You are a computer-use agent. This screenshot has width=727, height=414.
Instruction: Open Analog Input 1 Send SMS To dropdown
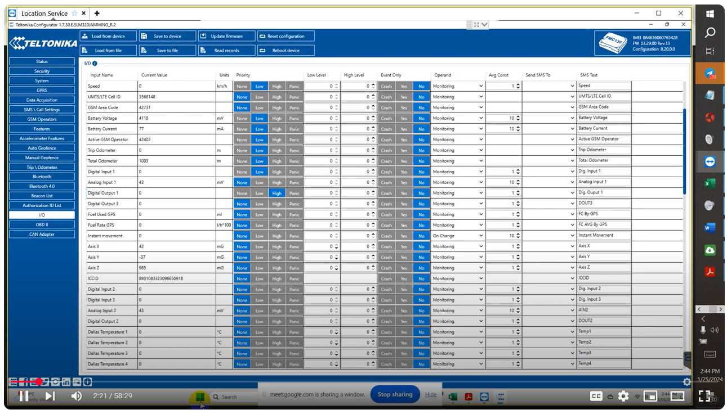[549, 182]
